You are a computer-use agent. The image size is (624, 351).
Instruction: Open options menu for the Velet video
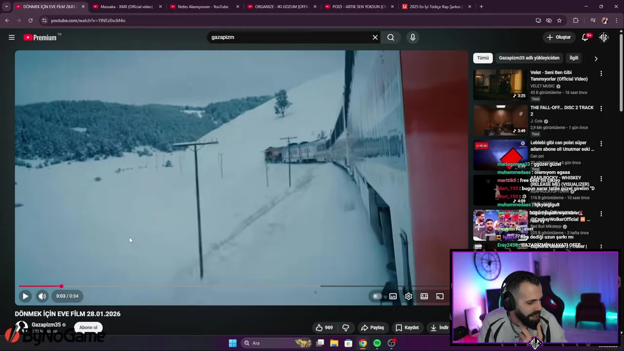(x=601, y=74)
